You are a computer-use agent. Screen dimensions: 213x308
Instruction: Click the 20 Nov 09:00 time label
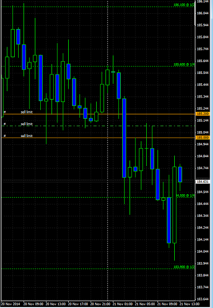pos(33,304)
